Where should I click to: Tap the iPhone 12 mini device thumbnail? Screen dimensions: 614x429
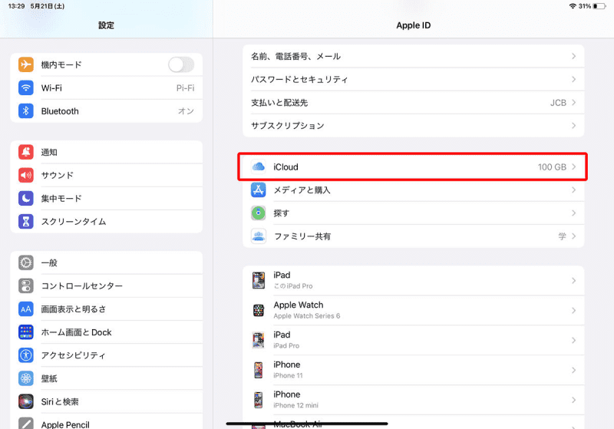(x=259, y=400)
